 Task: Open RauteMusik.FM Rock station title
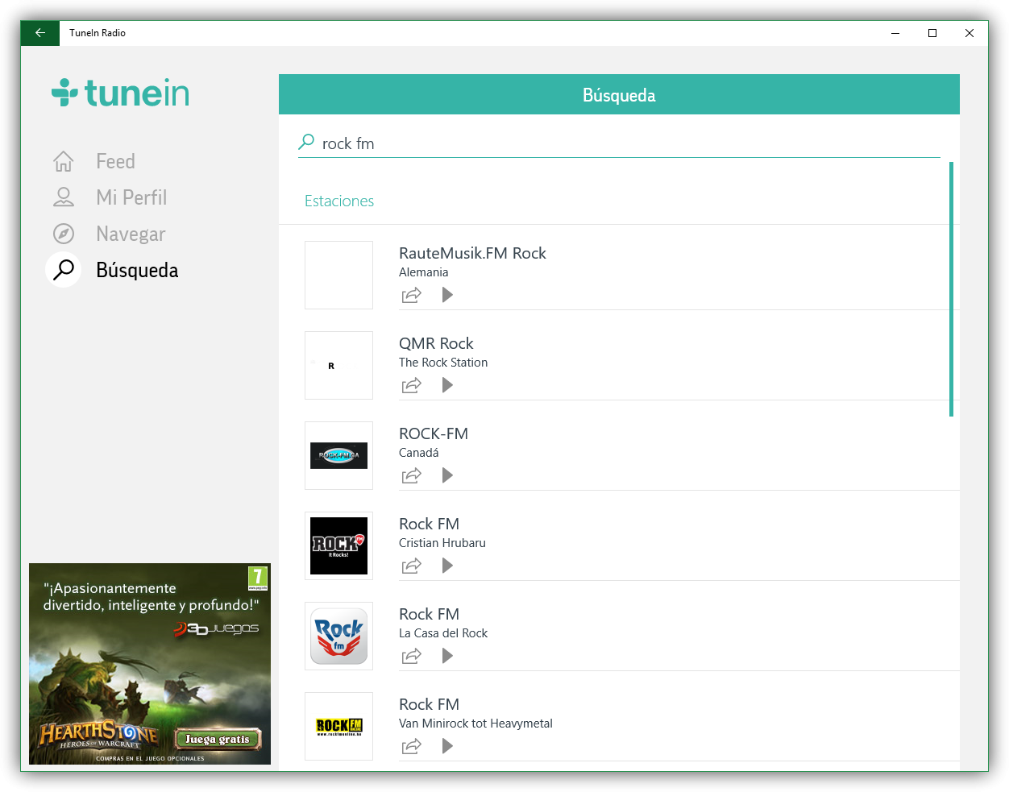coord(472,253)
